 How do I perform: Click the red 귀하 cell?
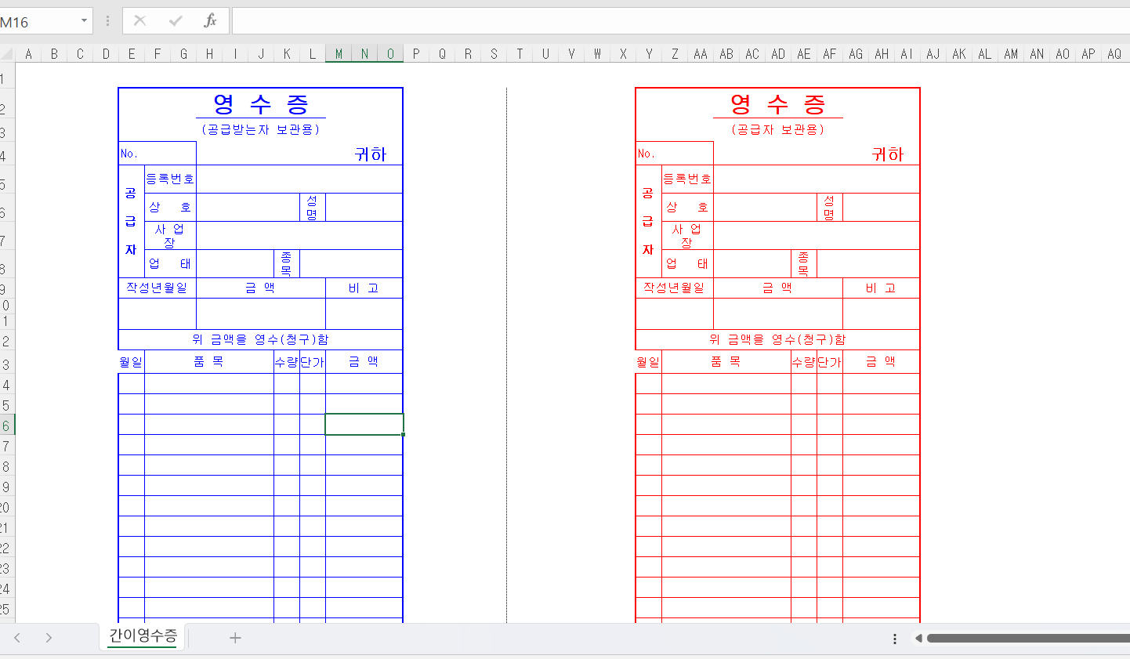tap(888, 154)
